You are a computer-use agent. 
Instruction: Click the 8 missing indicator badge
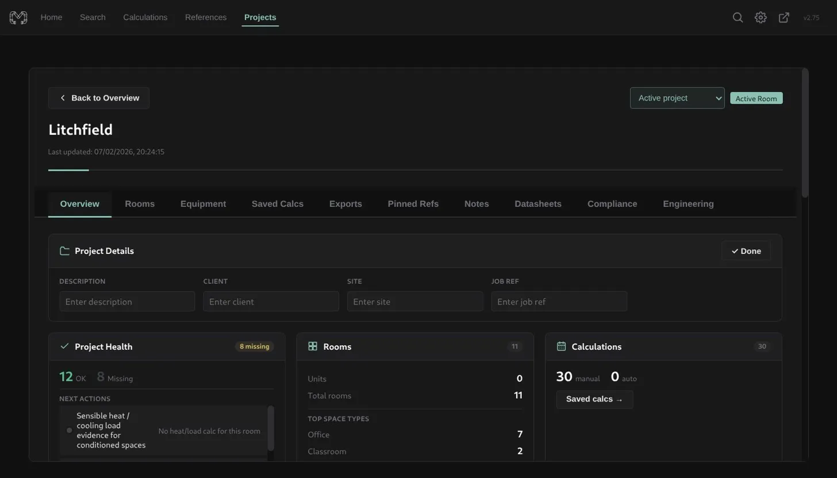(254, 346)
